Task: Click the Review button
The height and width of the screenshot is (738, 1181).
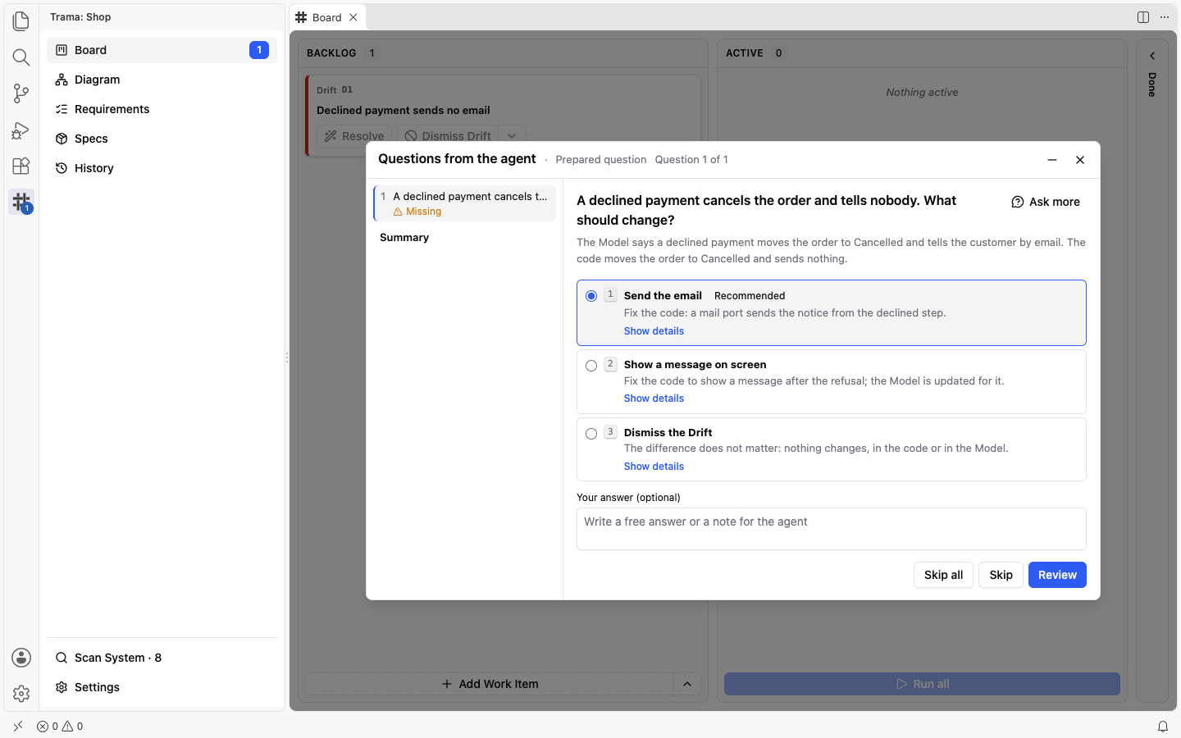Action: coord(1057,575)
